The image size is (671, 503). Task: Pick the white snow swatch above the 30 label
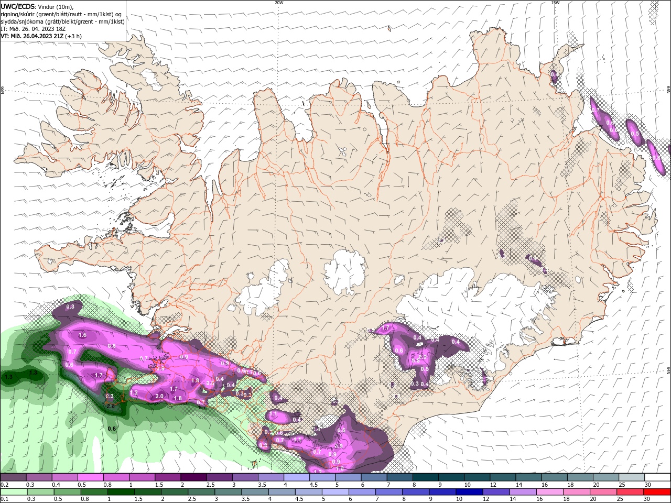658,477
